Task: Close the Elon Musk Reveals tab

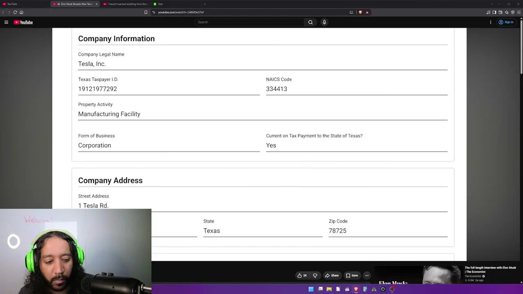Action: pyautogui.click(x=96, y=4)
